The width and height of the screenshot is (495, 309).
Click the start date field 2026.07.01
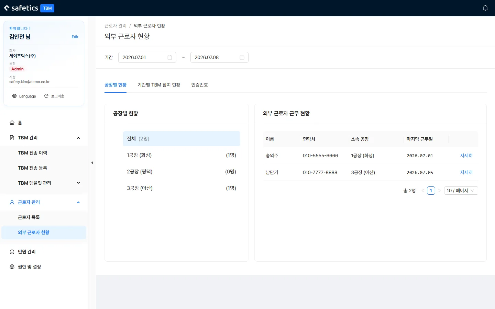(x=147, y=57)
